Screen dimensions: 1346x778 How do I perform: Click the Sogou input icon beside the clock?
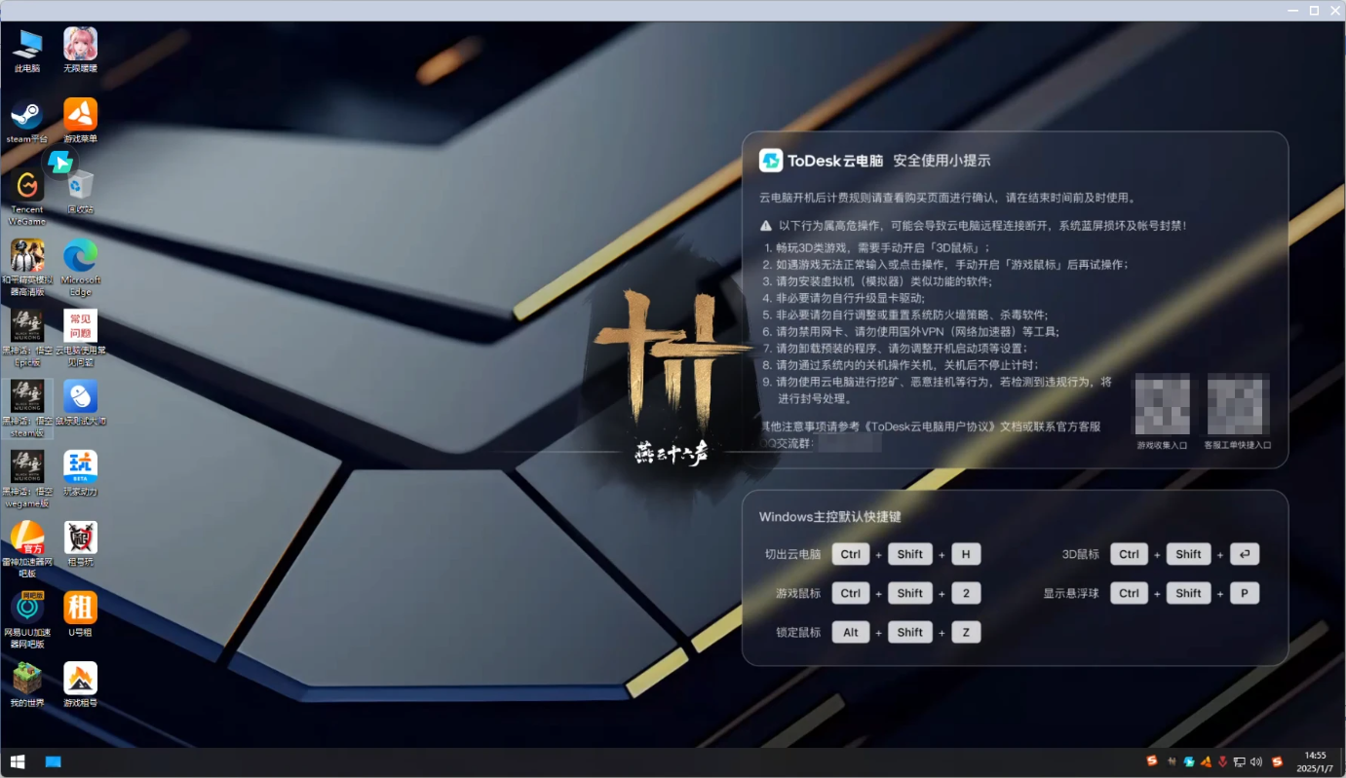pyautogui.click(x=1277, y=761)
